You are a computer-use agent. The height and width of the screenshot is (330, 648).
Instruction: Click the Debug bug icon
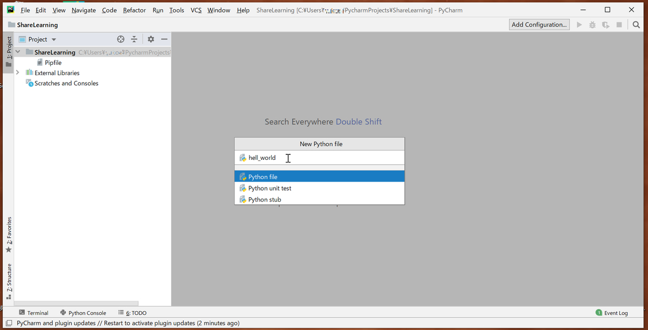click(x=592, y=25)
